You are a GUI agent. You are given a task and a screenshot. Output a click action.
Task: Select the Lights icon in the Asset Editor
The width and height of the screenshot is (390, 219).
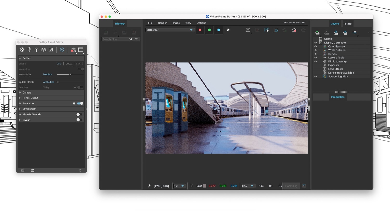pyautogui.click(x=29, y=49)
